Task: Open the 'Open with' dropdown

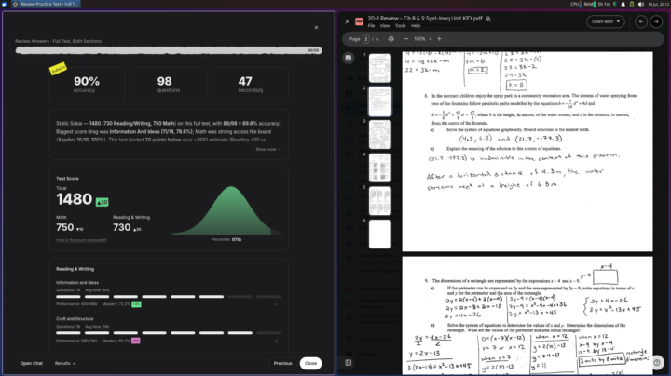Action: 606,21
